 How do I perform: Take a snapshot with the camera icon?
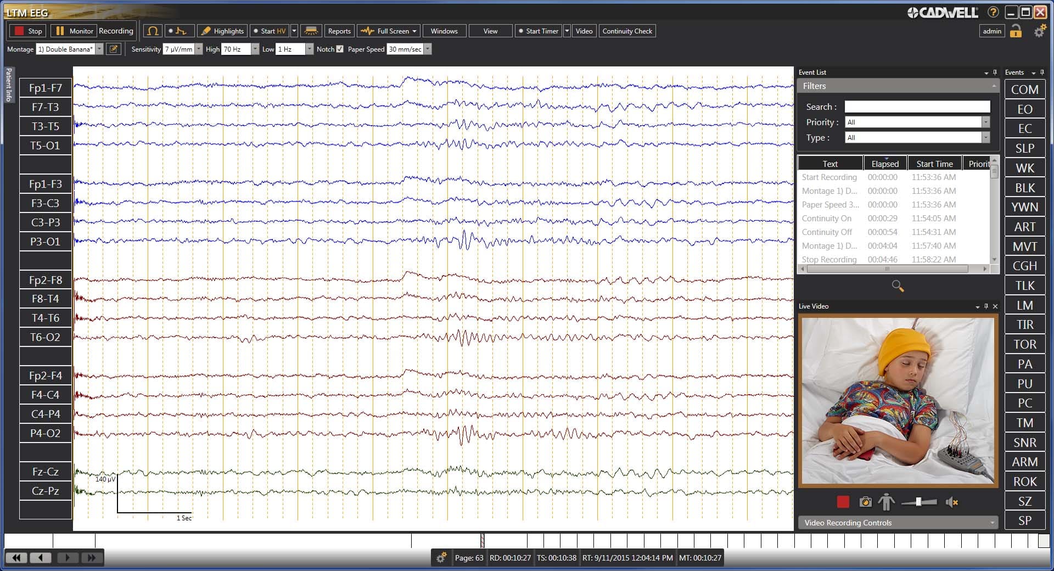coord(866,501)
